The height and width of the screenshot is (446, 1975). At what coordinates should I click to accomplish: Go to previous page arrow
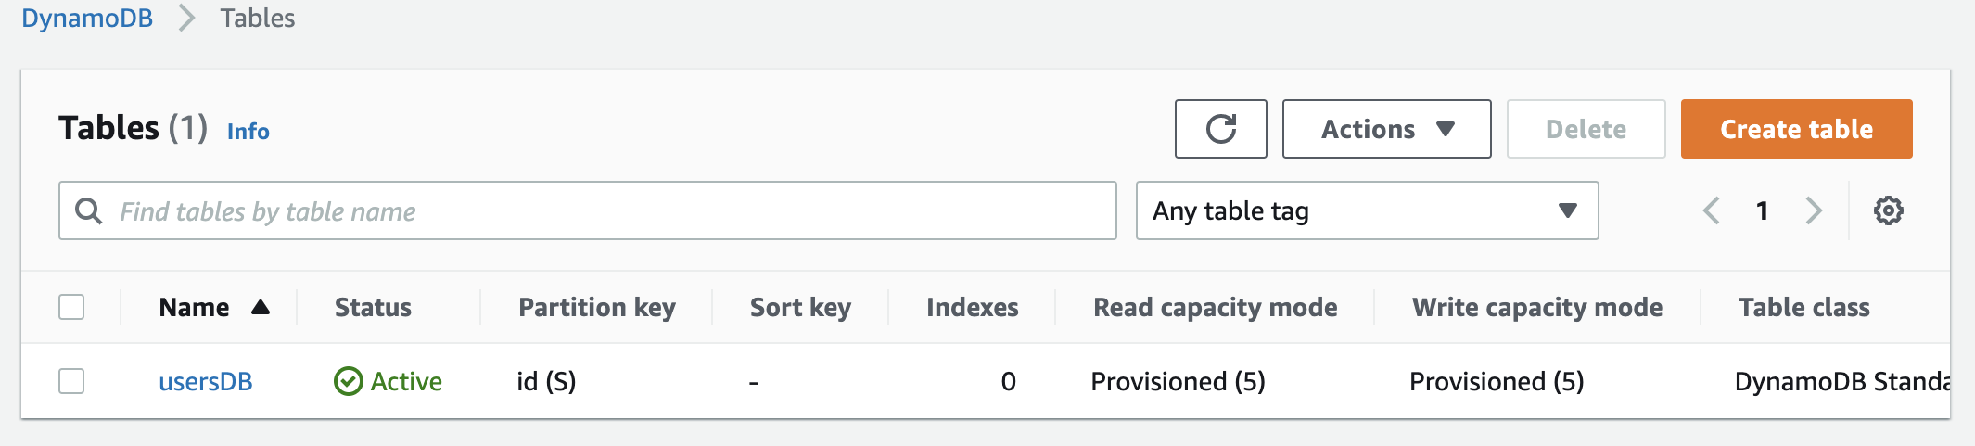point(1712,210)
